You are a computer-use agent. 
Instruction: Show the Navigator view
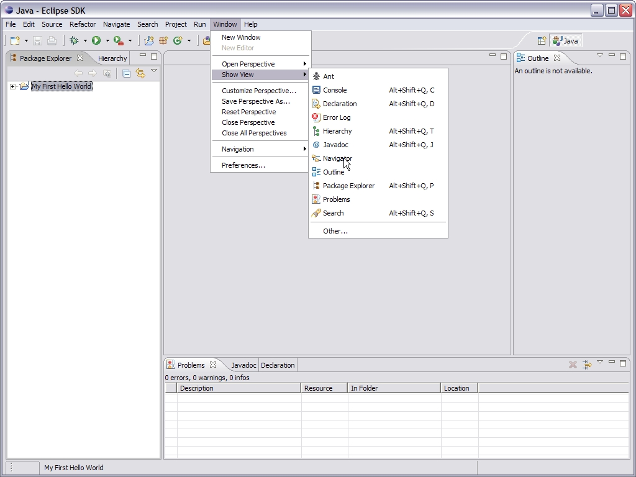[x=378, y=158]
